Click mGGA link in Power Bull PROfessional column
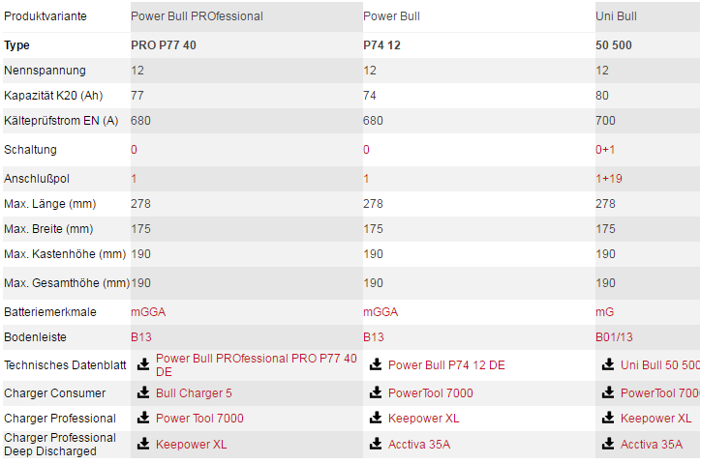Screen dimensions: 701x464 [146, 312]
